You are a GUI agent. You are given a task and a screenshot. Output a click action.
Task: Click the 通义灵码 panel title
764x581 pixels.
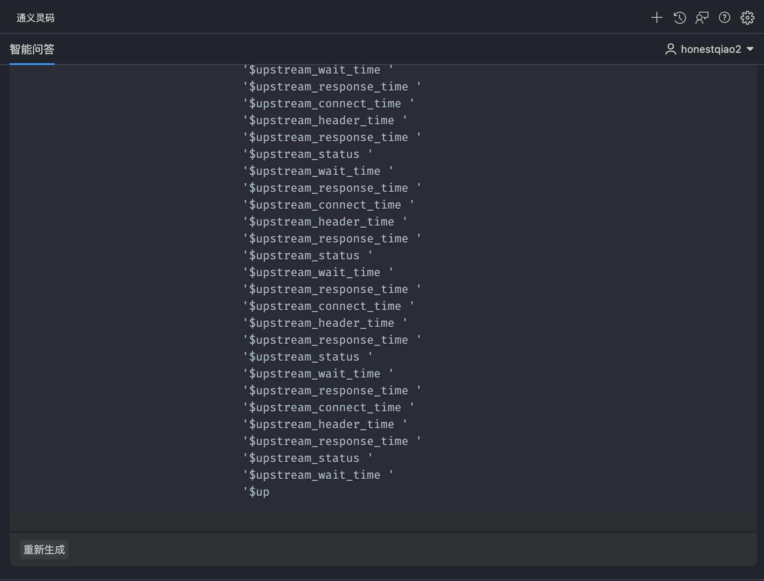pos(36,18)
